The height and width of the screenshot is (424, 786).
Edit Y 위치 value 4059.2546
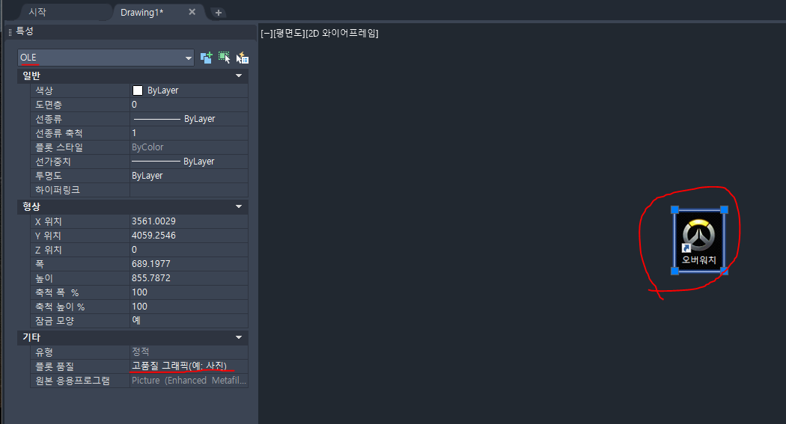pyautogui.click(x=189, y=236)
